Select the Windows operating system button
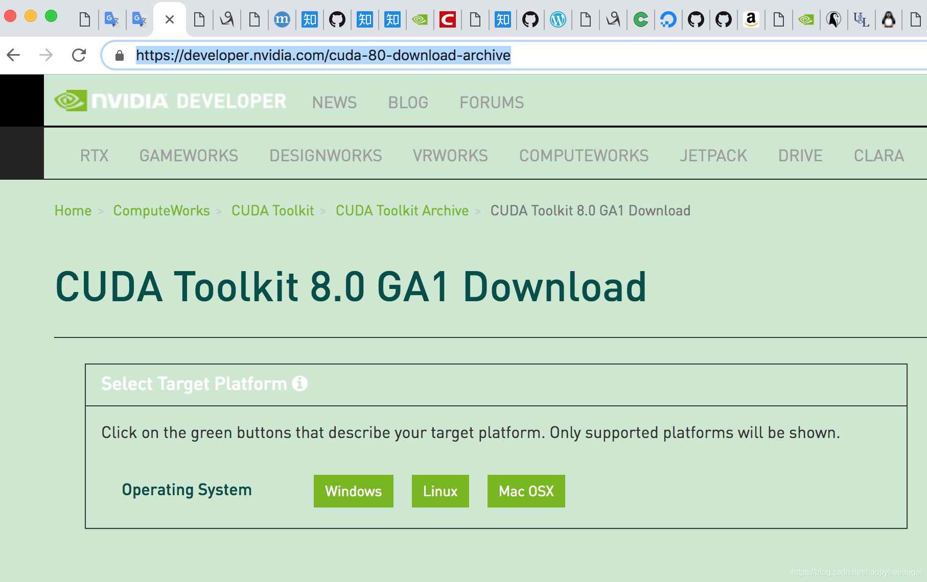 point(354,491)
